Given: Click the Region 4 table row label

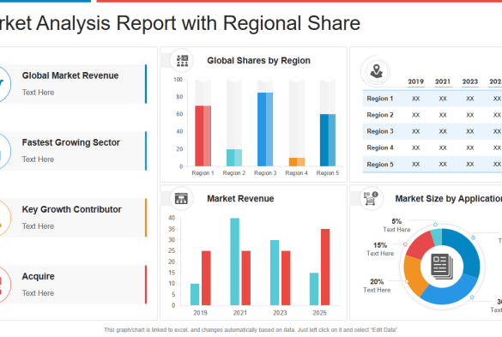Looking at the screenshot, I should click(x=380, y=147).
